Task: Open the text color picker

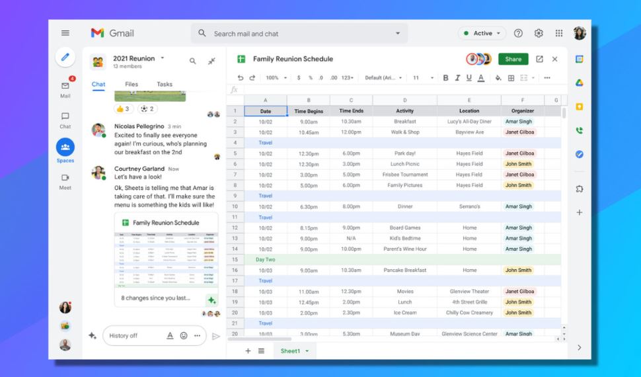Action: click(481, 78)
